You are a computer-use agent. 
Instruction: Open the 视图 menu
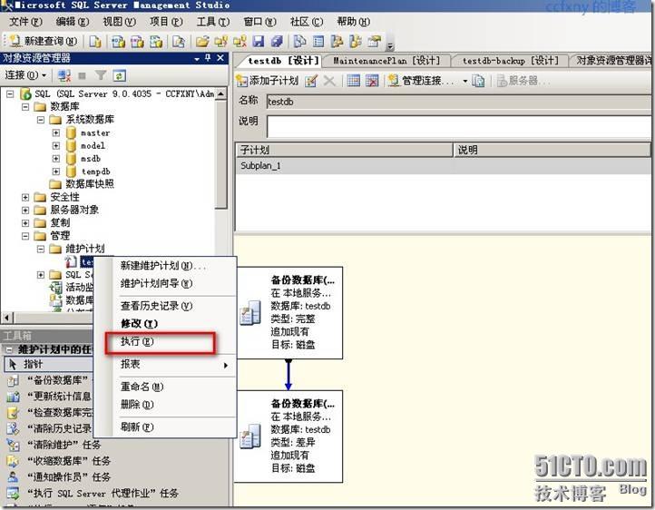tap(120, 22)
